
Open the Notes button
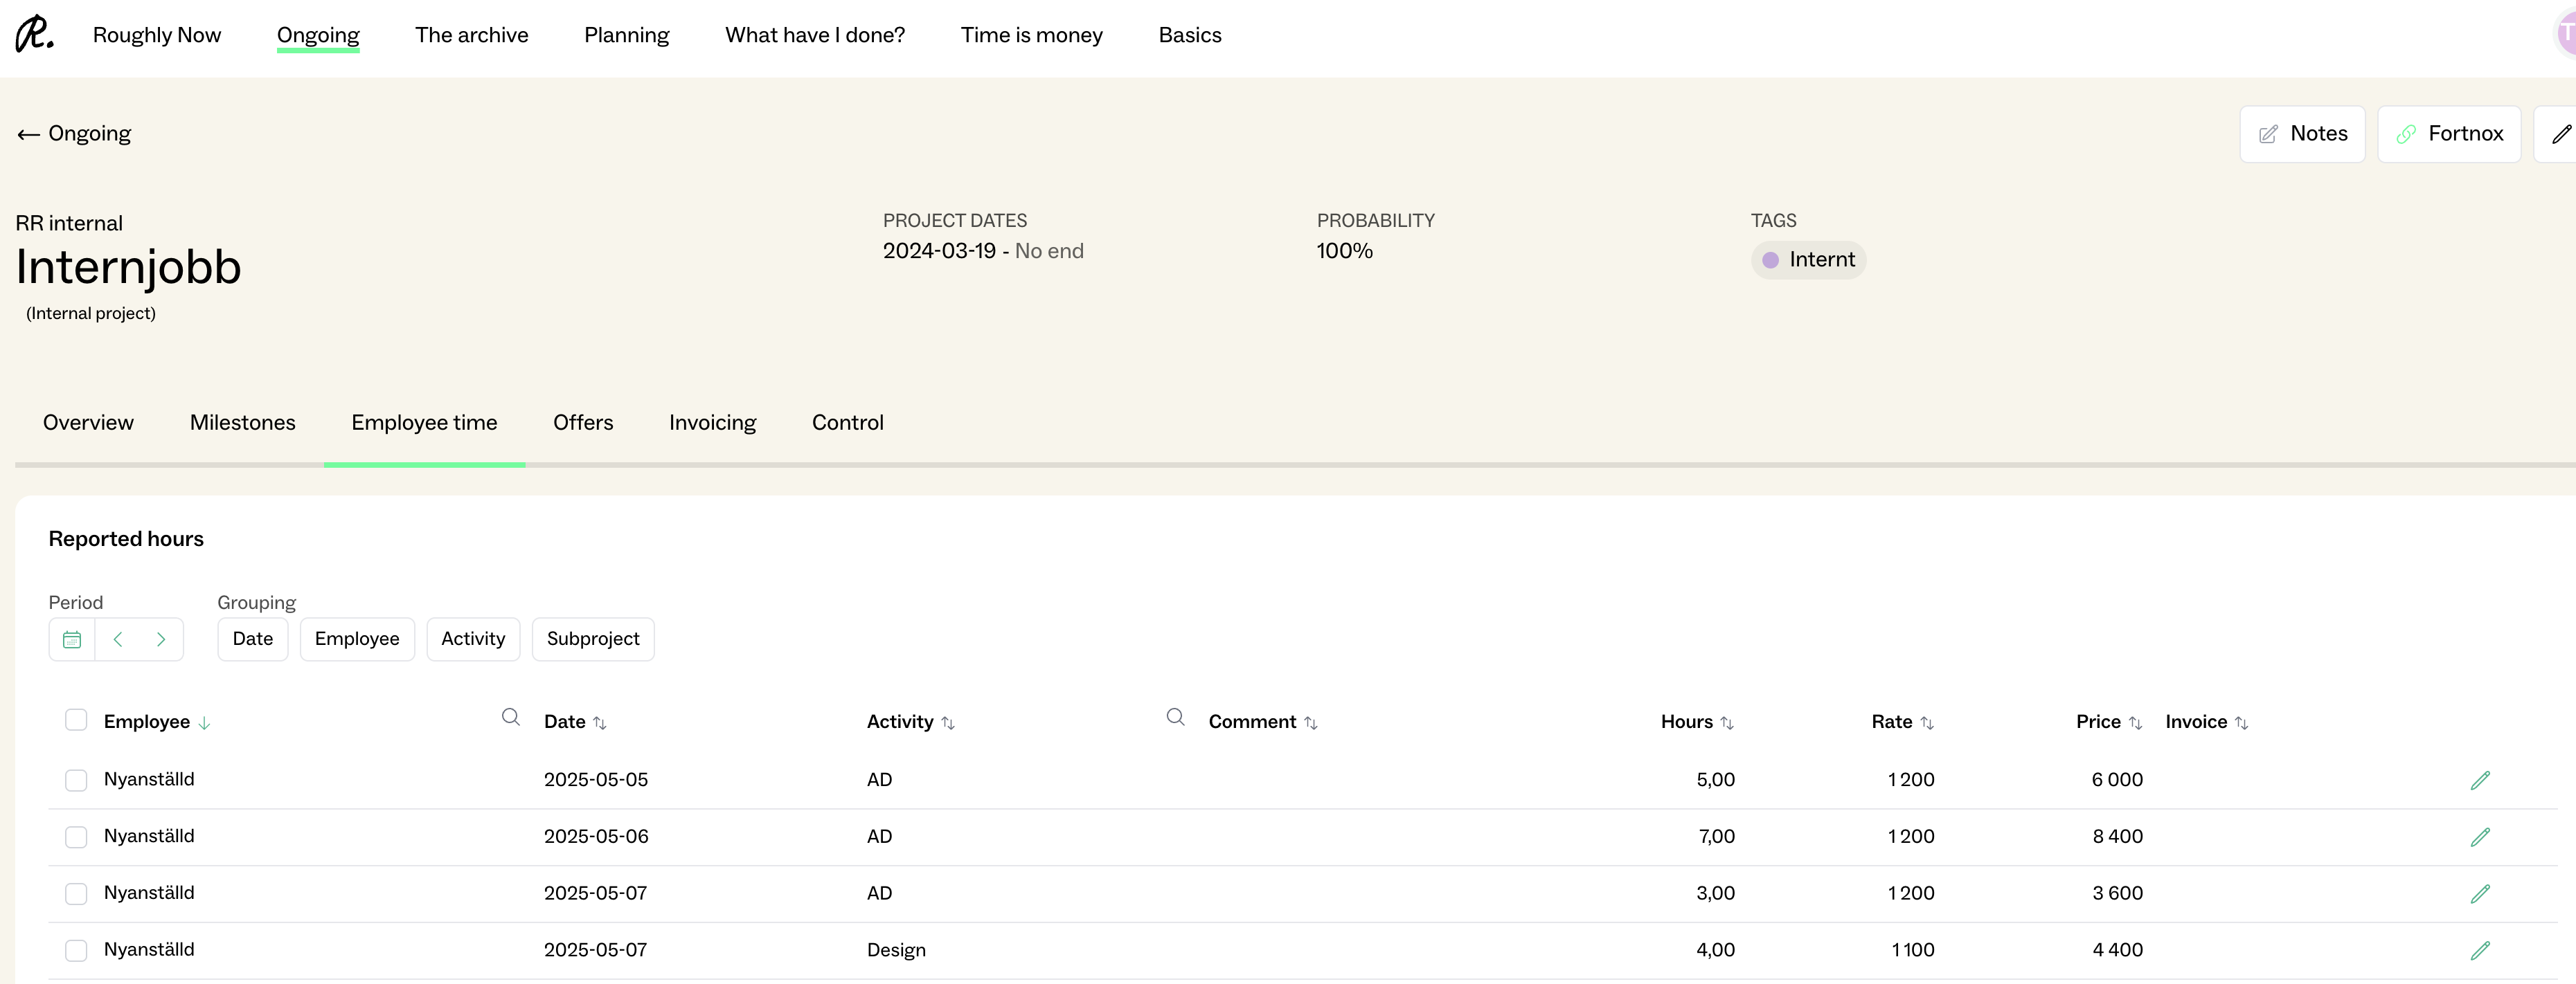2302,134
